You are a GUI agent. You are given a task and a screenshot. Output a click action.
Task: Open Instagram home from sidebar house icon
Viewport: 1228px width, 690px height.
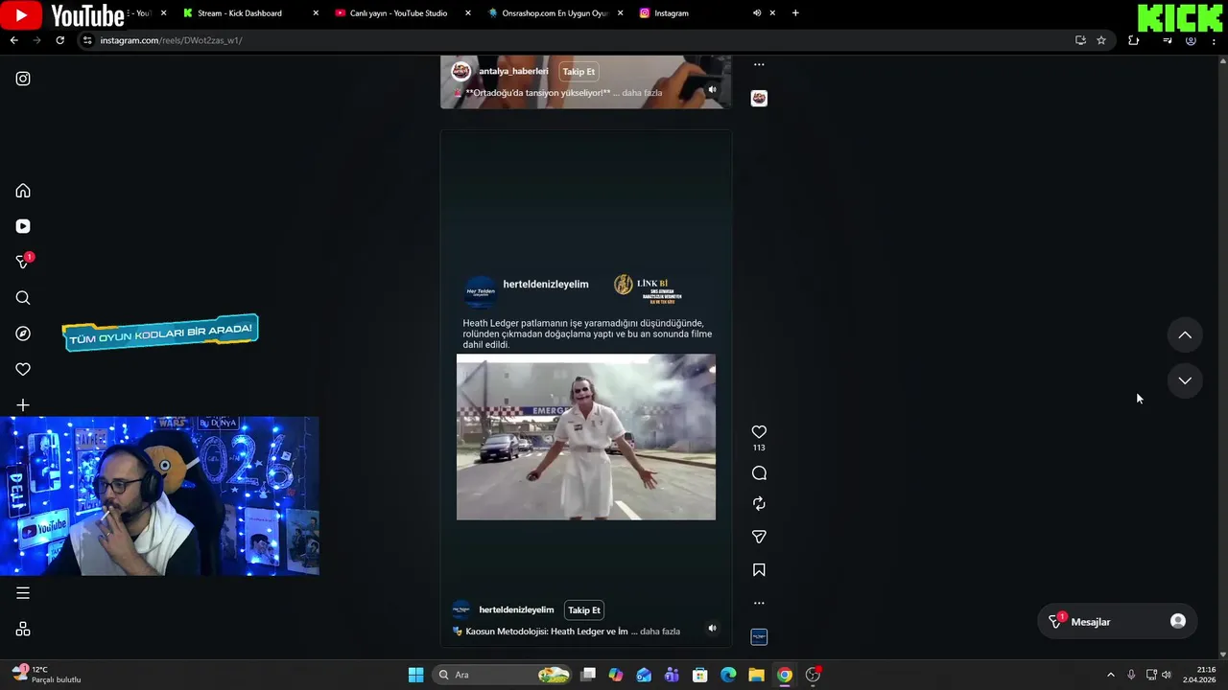(x=23, y=191)
